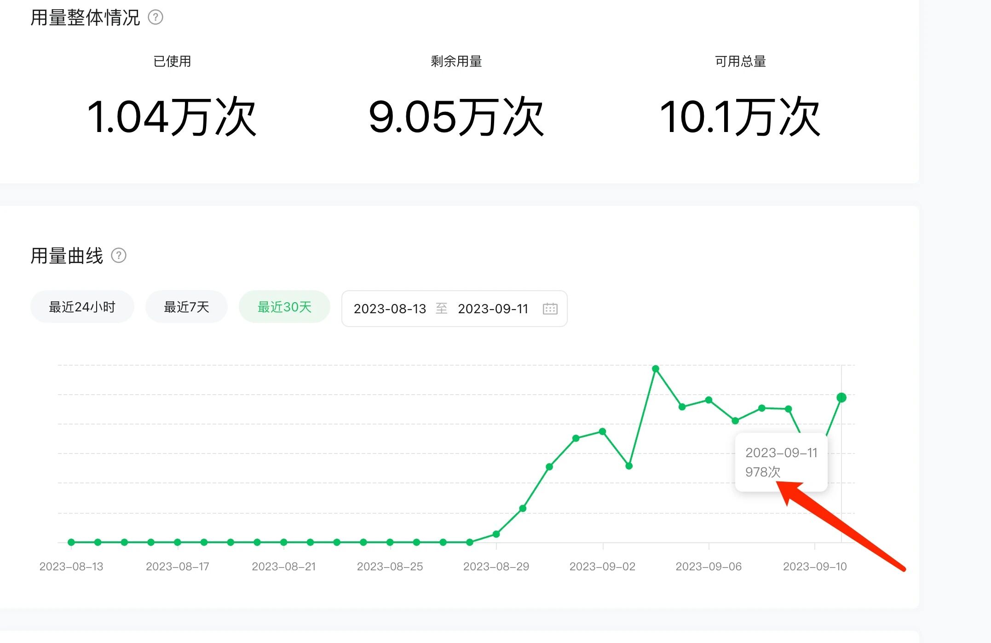Click 2023-08-21 axis label

(284, 567)
